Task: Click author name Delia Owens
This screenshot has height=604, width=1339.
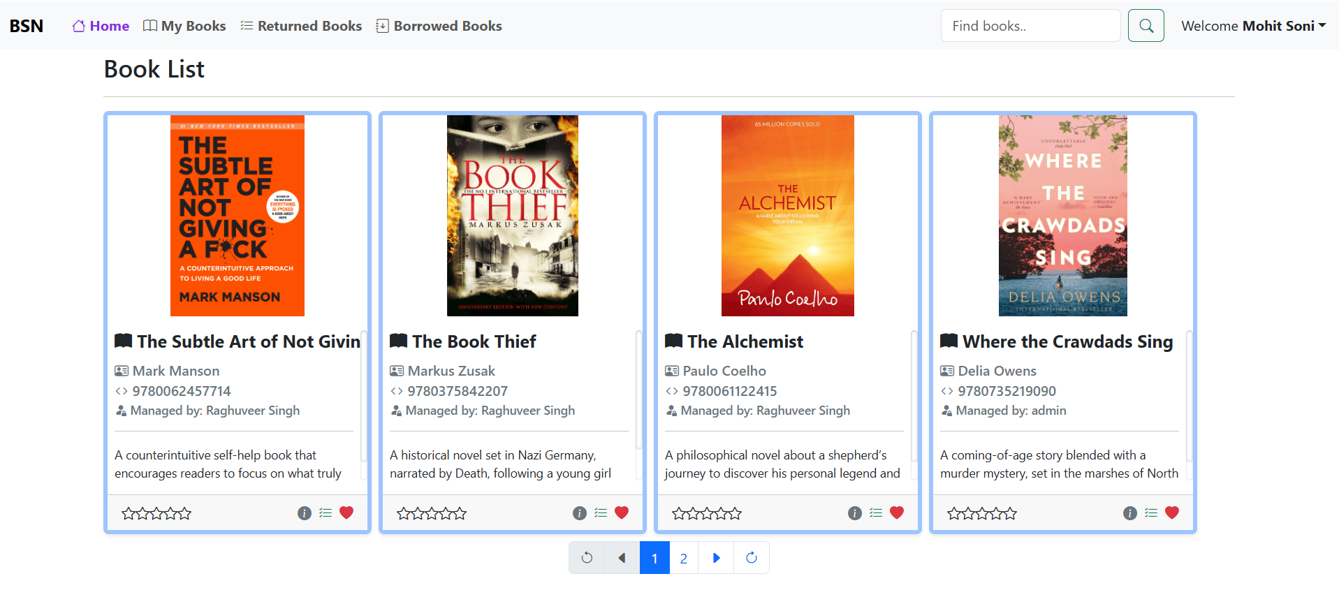Action: tap(997, 371)
